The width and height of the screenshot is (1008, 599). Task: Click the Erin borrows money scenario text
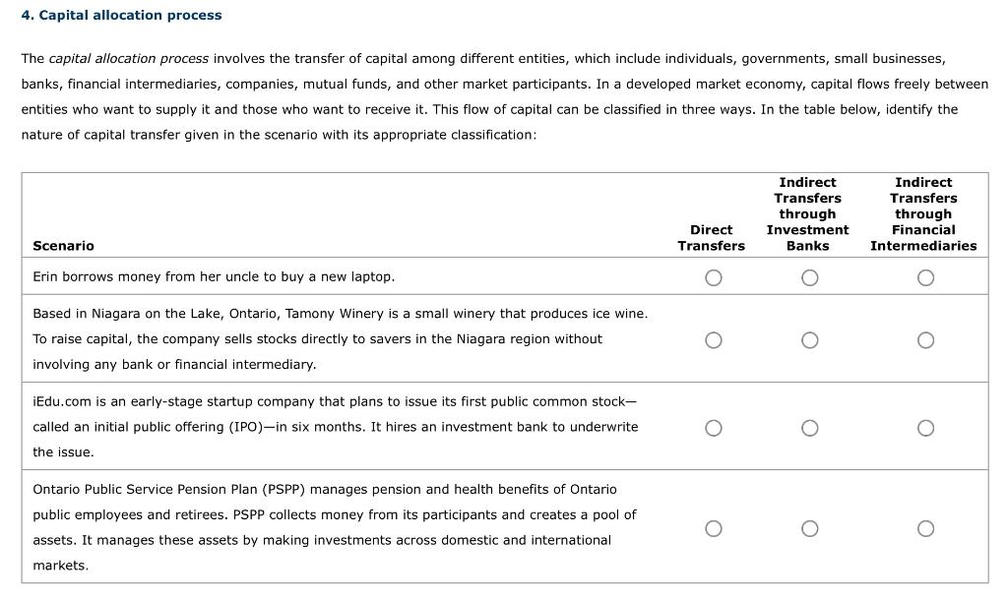click(214, 276)
